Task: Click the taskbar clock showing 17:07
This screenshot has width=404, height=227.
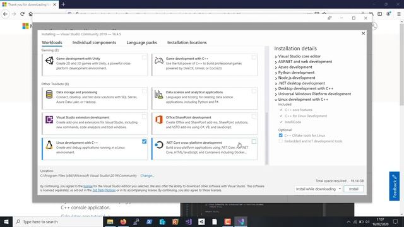Action: pyautogui.click(x=381, y=222)
